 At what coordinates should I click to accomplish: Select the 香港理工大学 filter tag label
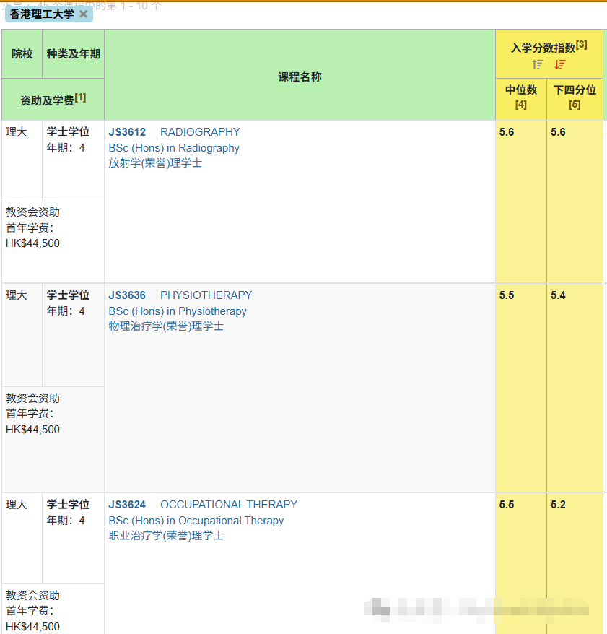coord(42,14)
